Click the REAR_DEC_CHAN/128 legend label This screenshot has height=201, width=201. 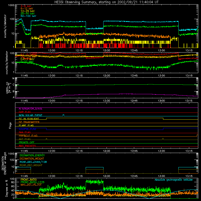click(33, 162)
